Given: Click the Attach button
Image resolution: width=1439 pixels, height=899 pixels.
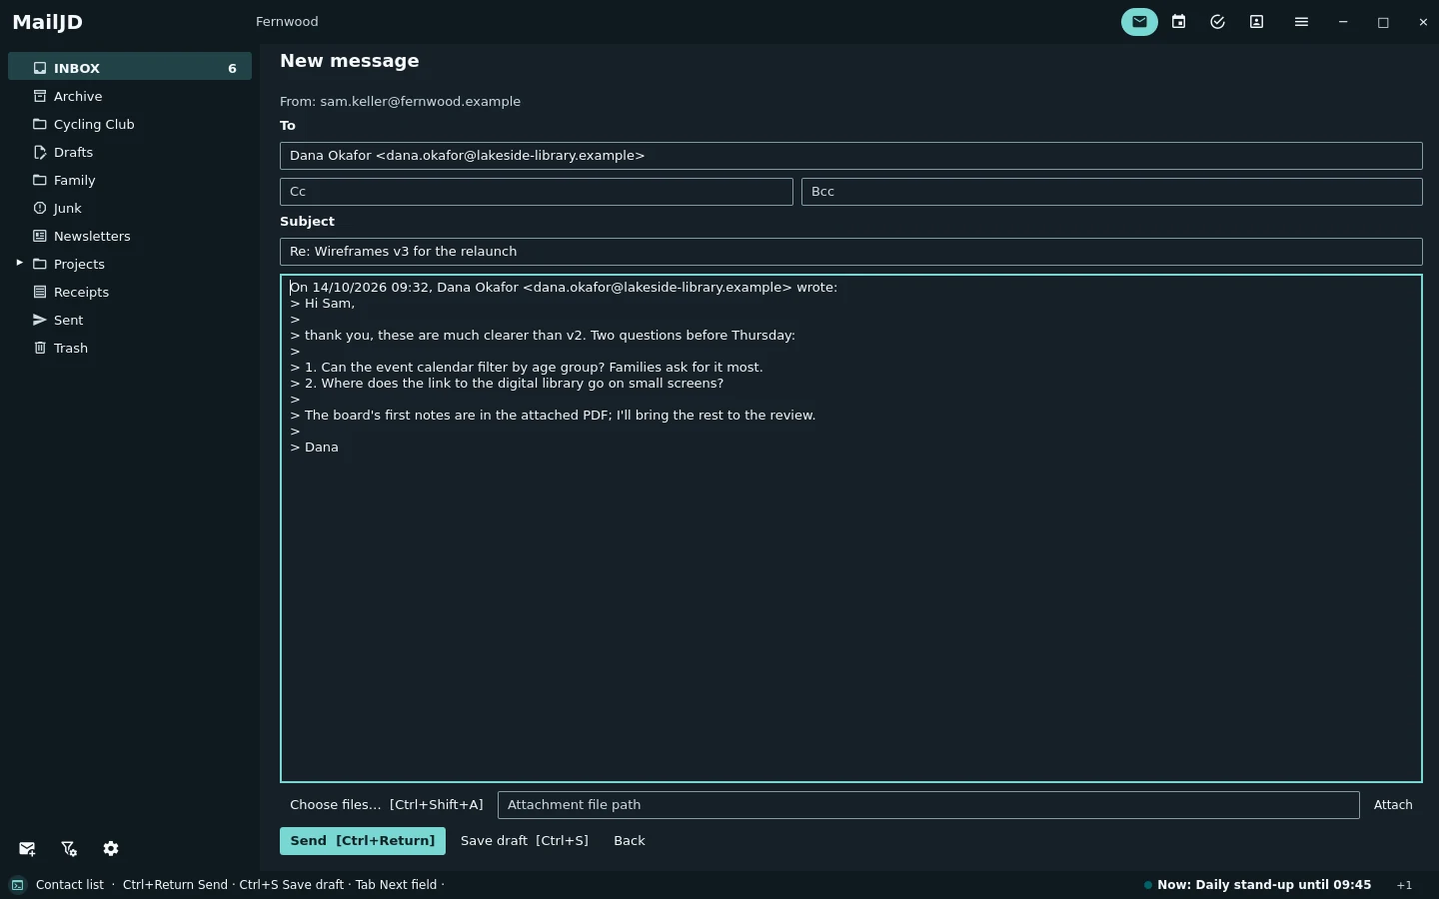Looking at the screenshot, I should tap(1393, 805).
